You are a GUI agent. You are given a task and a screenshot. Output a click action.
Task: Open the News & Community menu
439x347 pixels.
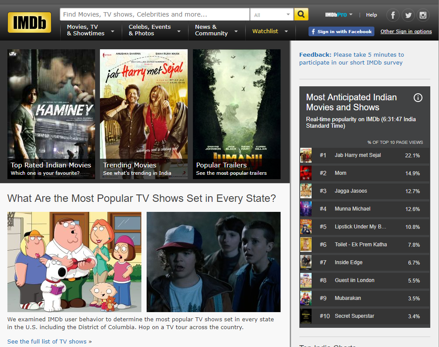(x=211, y=30)
